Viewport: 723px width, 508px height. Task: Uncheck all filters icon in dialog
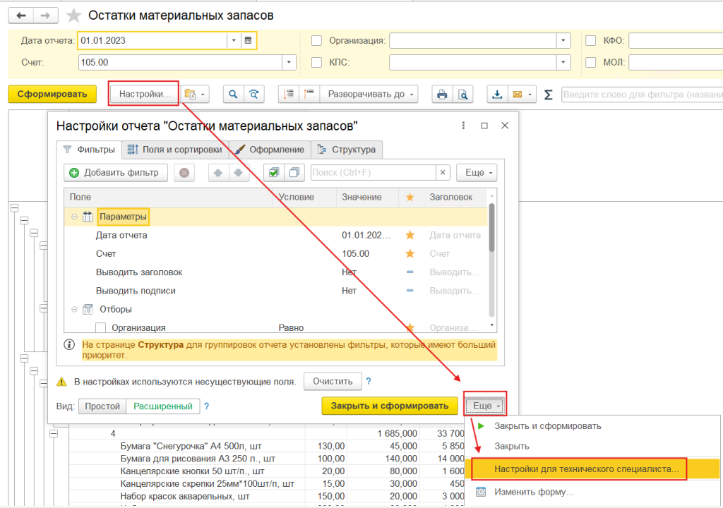pyautogui.click(x=294, y=172)
